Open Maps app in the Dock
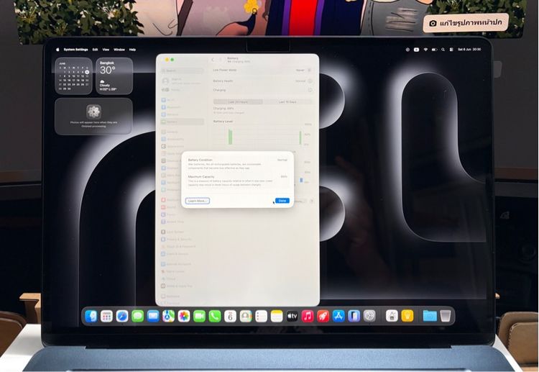The image size is (539, 372). point(168,316)
